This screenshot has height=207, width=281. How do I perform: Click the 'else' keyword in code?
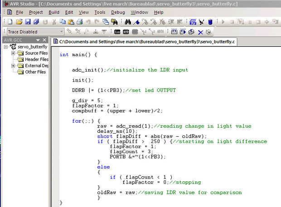coord(103,167)
